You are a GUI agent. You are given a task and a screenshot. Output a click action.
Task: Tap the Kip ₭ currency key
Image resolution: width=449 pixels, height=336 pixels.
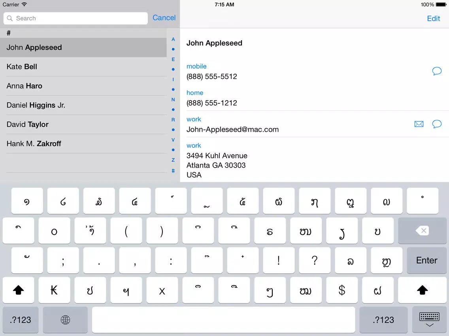[54, 290]
